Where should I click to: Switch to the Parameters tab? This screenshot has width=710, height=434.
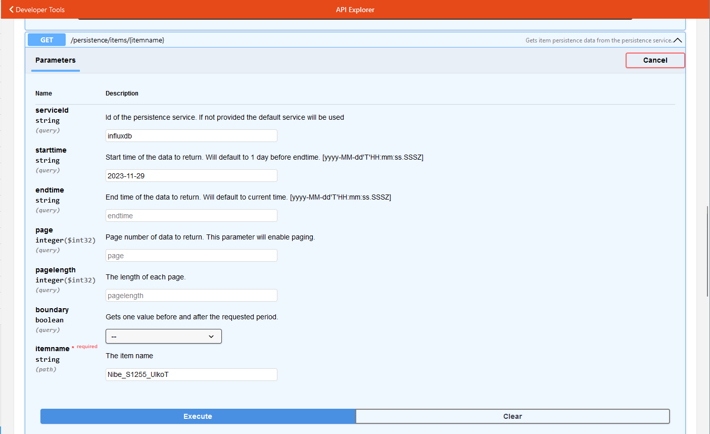click(55, 60)
